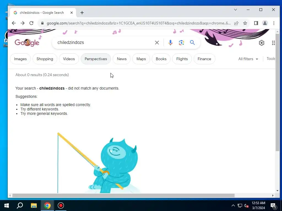The height and width of the screenshot is (211, 282).
Task: Open notification center icon
Action: pos(273,206)
